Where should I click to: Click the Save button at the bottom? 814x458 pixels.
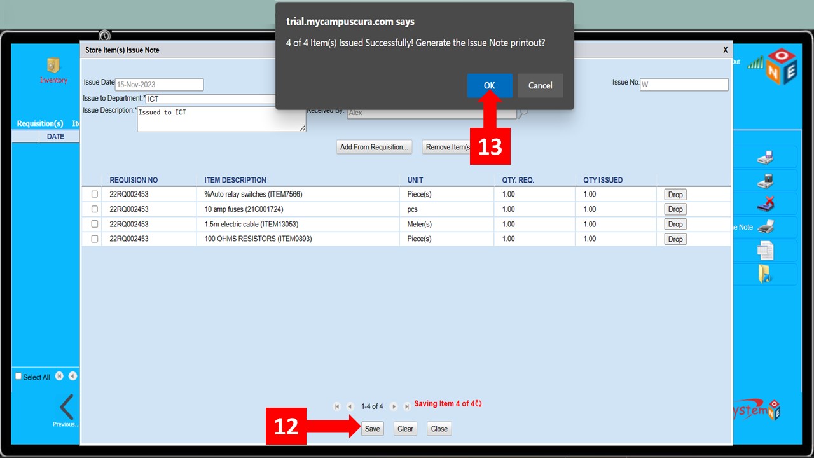pyautogui.click(x=372, y=429)
